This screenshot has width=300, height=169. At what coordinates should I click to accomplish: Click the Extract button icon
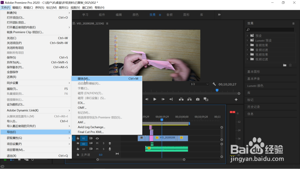pyautogui.click(x=189, y=99)
